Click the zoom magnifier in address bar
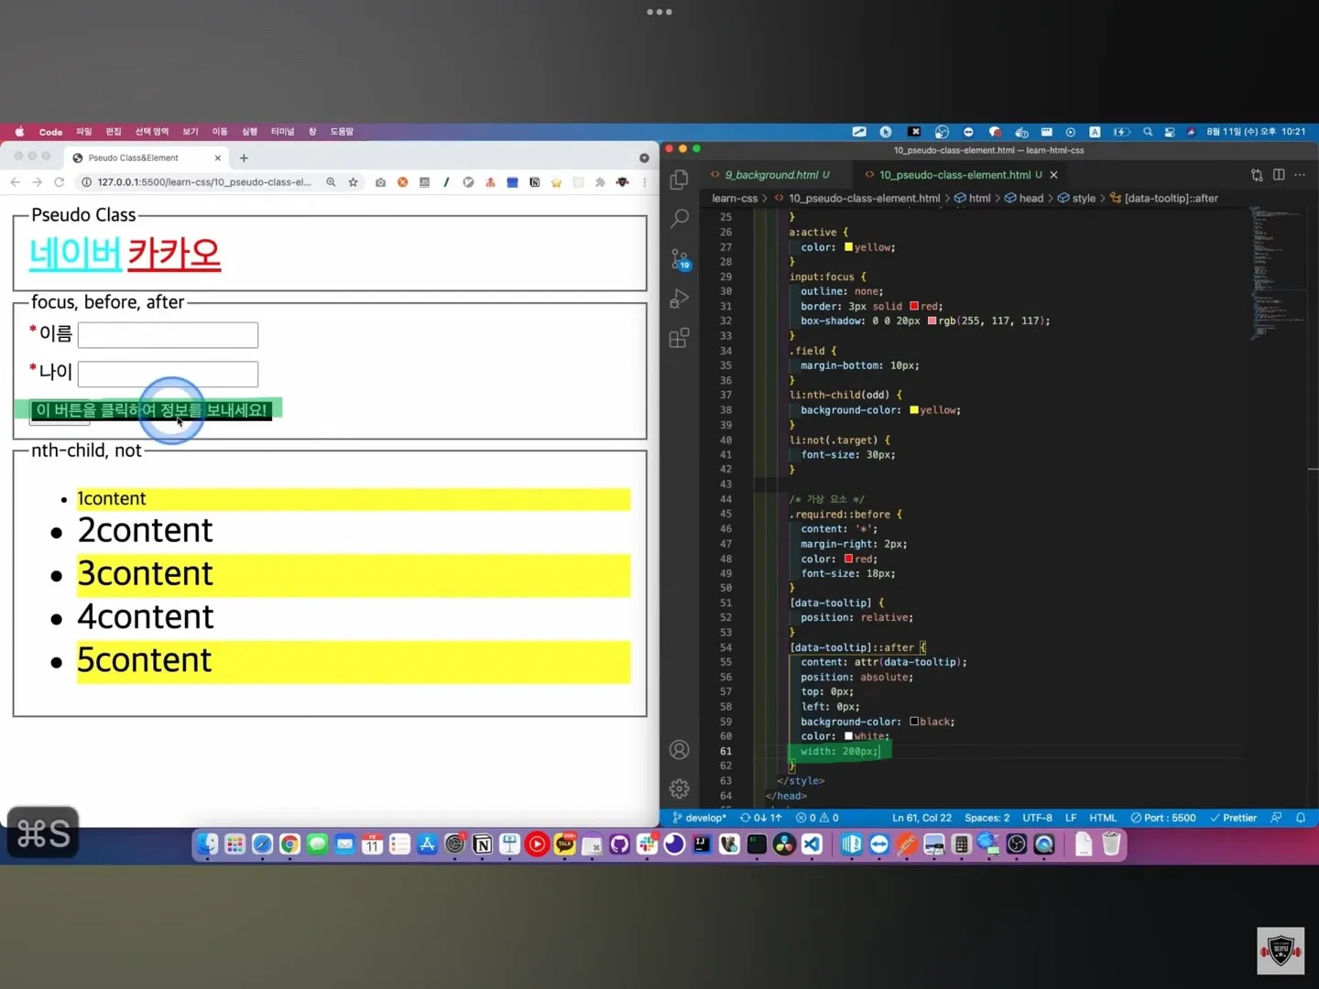Viewport: 1319px width, 989px height. click(x=331, y=182)
